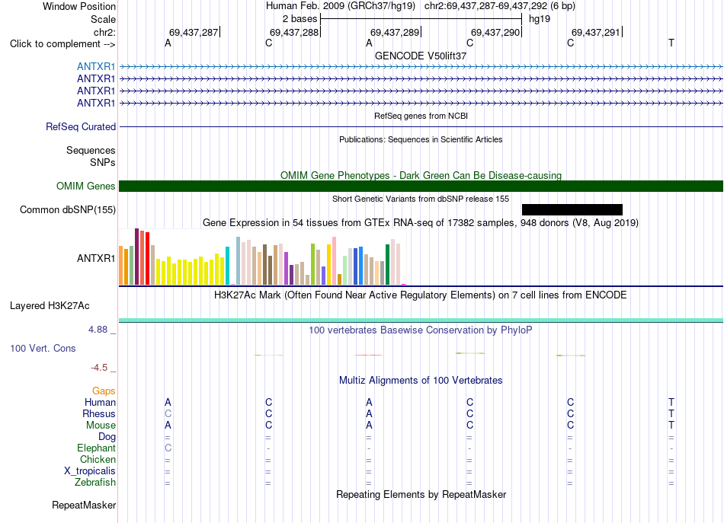Click the Rhesus species row label
The height and width of the screenshot is (523, 724).
coord(99,413)
